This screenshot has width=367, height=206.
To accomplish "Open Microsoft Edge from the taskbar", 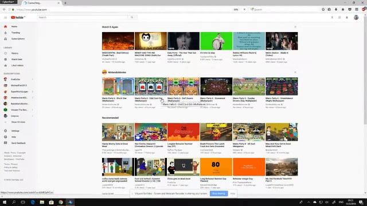I will 33,202.
